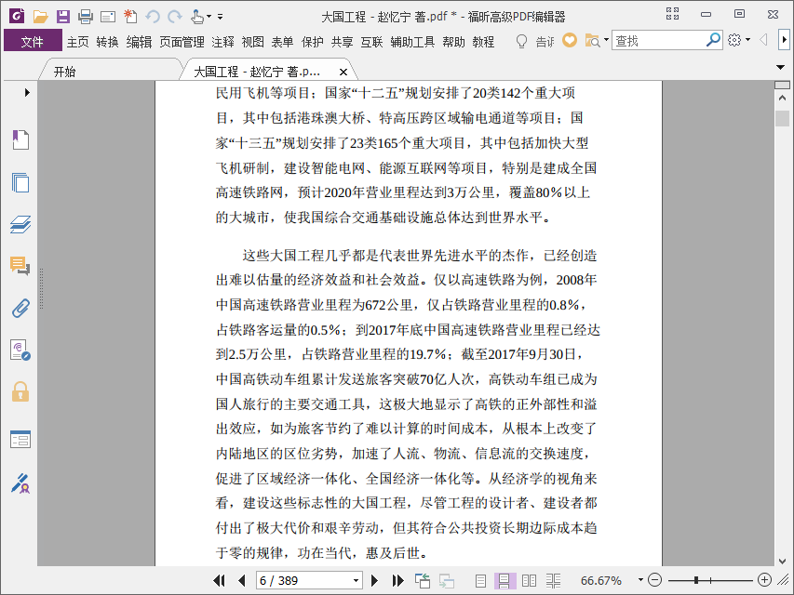This screenshot has width=794, height=595.
Task: Open the digital signatures panel
Action: (20, 350)
